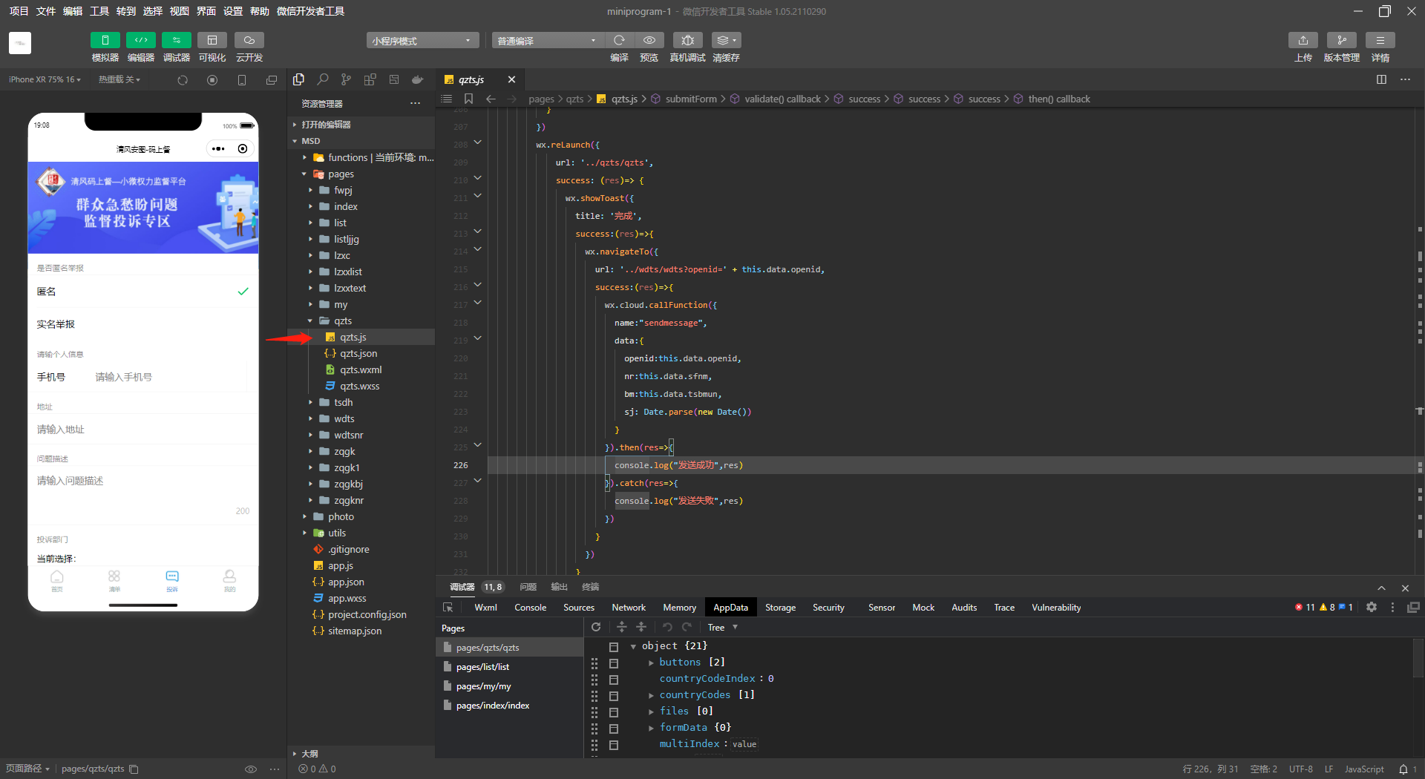Select the pages/list/list page entry

tap(482, 667)
